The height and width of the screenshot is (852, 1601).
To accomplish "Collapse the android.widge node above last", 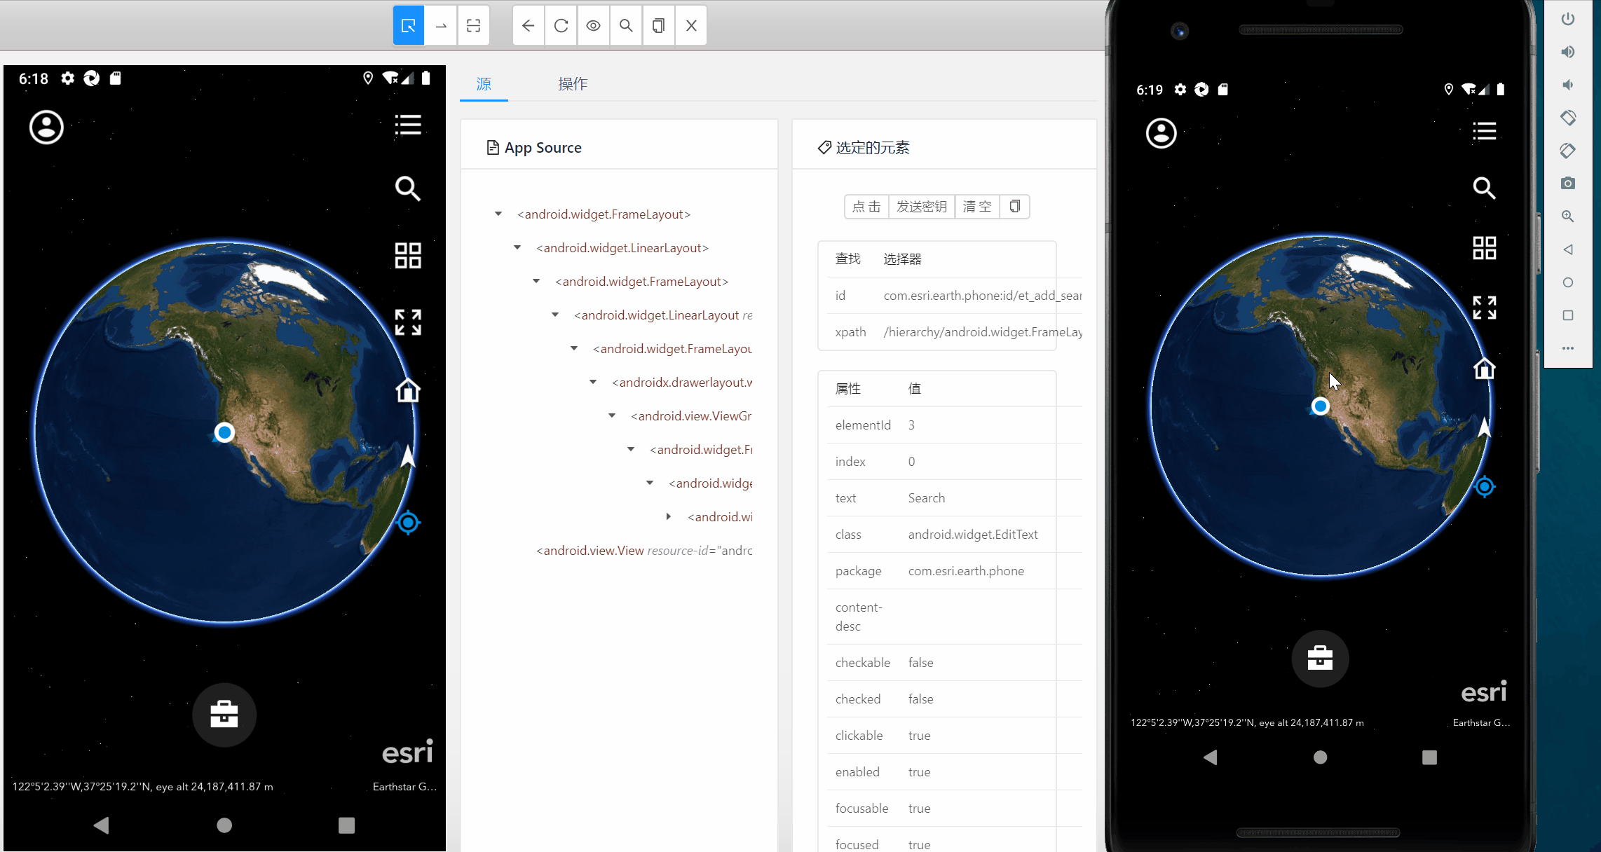I will pos(650,483).
